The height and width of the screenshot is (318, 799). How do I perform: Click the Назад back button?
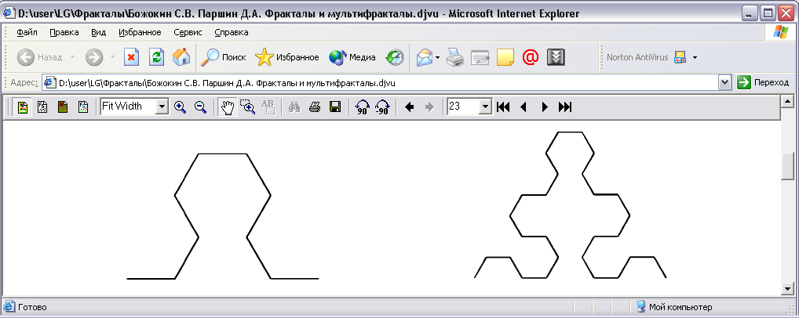(x=39, y=57)
